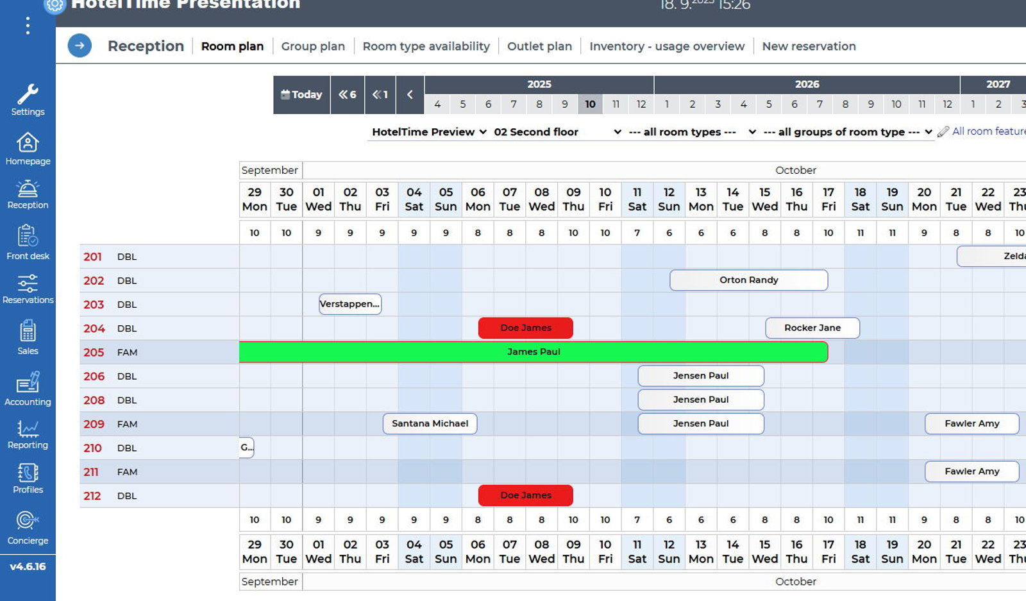Open Reception bell icon
The width and height of the screenshot is (1026, 601).
tap(28, 189)
